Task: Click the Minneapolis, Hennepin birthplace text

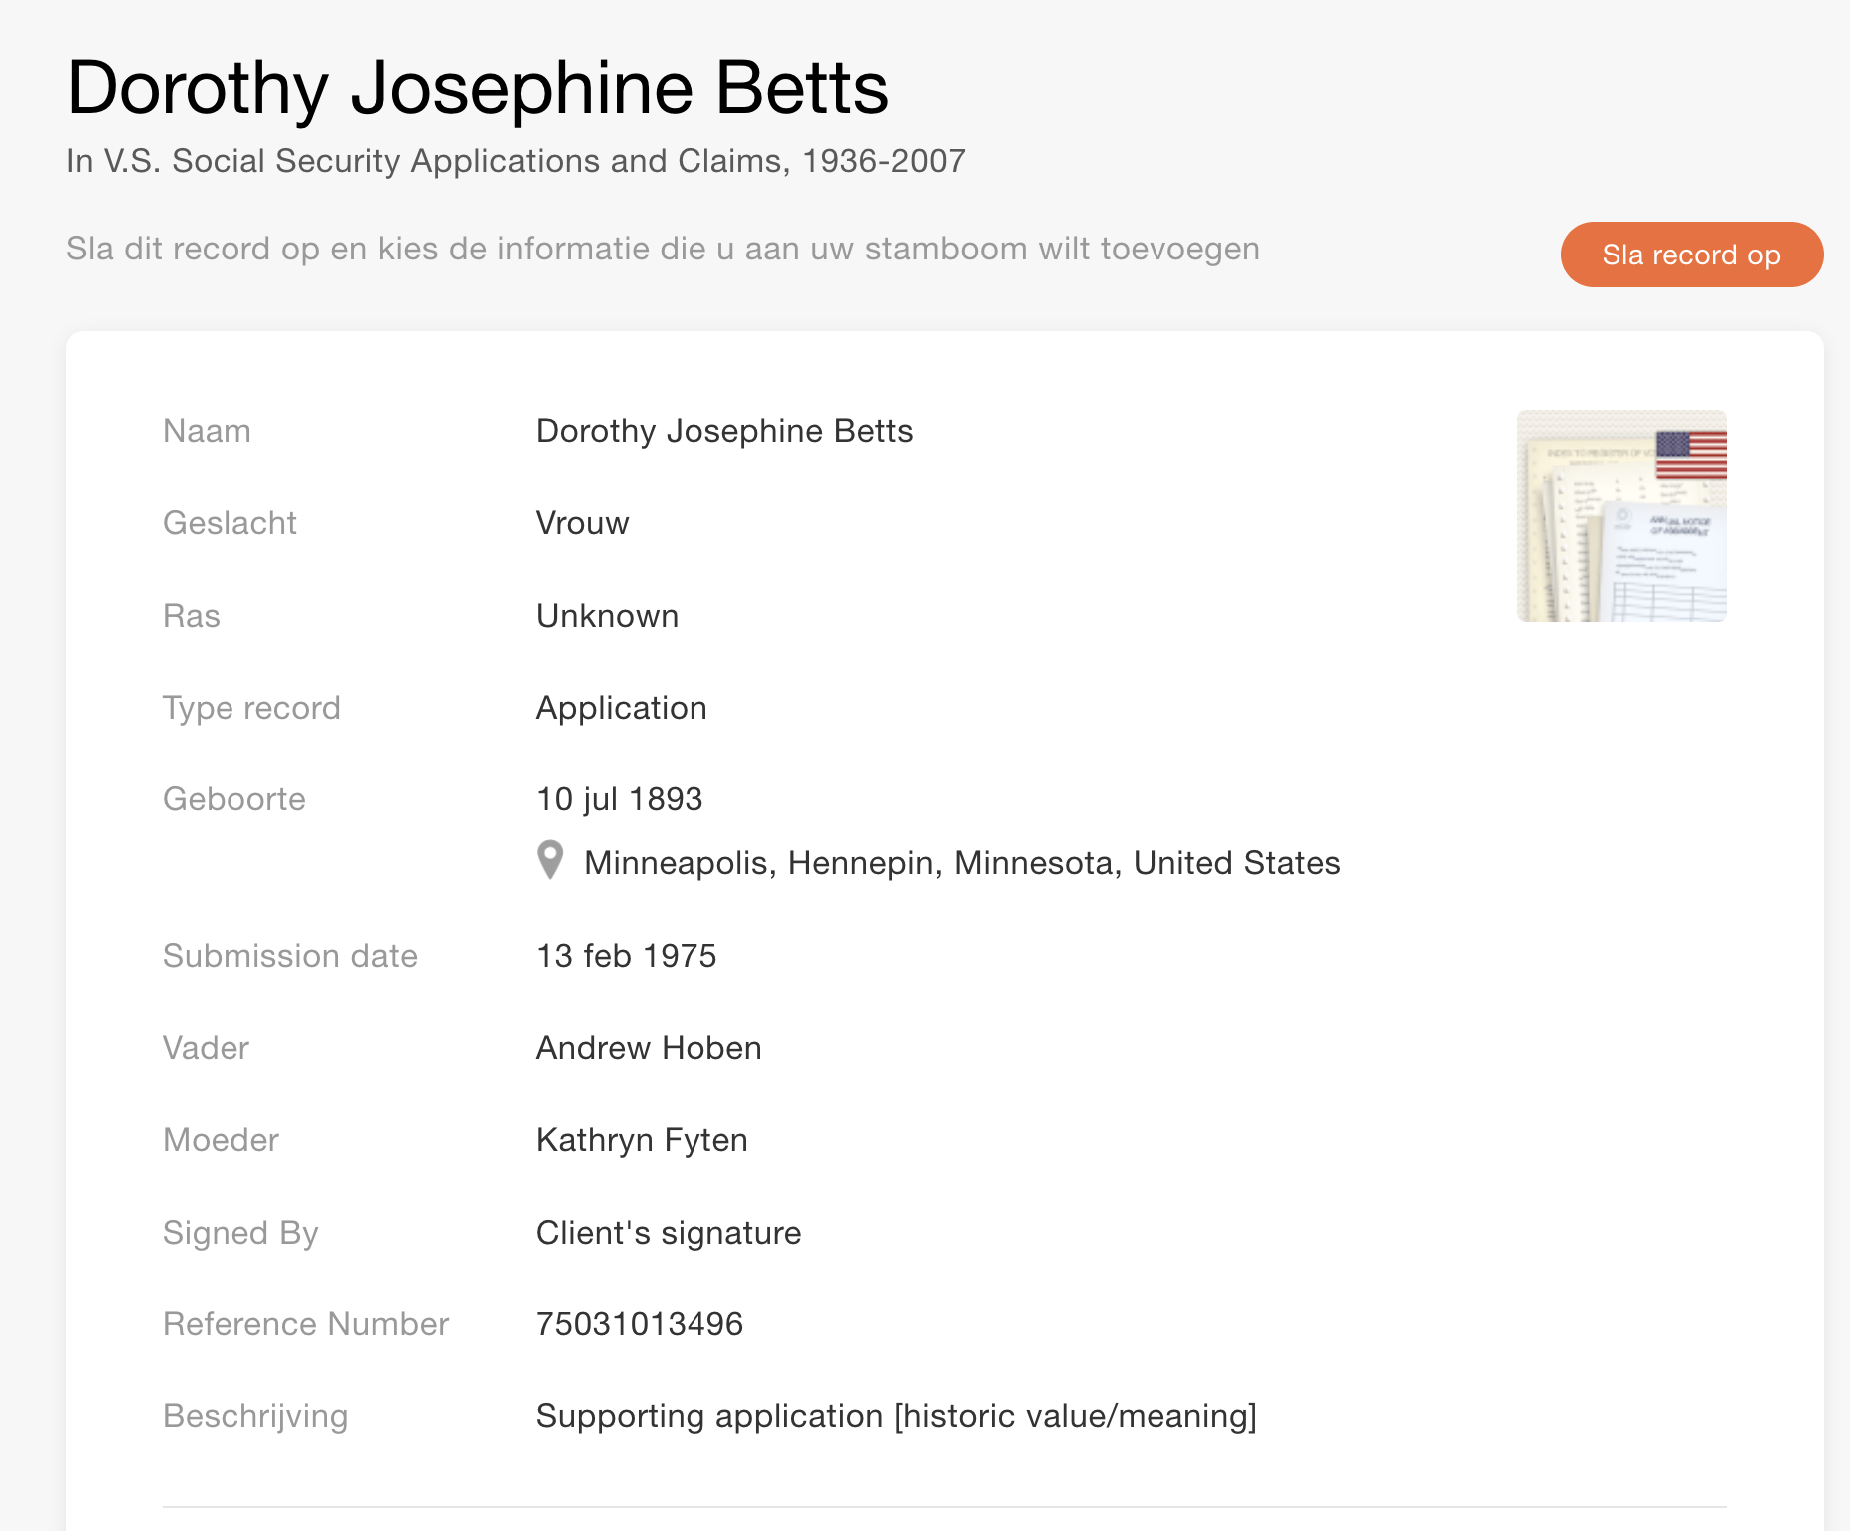Action: (x=961, y=863)
